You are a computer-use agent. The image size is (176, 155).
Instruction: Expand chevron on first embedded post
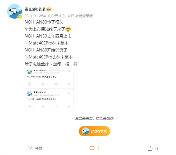[69, 72]
